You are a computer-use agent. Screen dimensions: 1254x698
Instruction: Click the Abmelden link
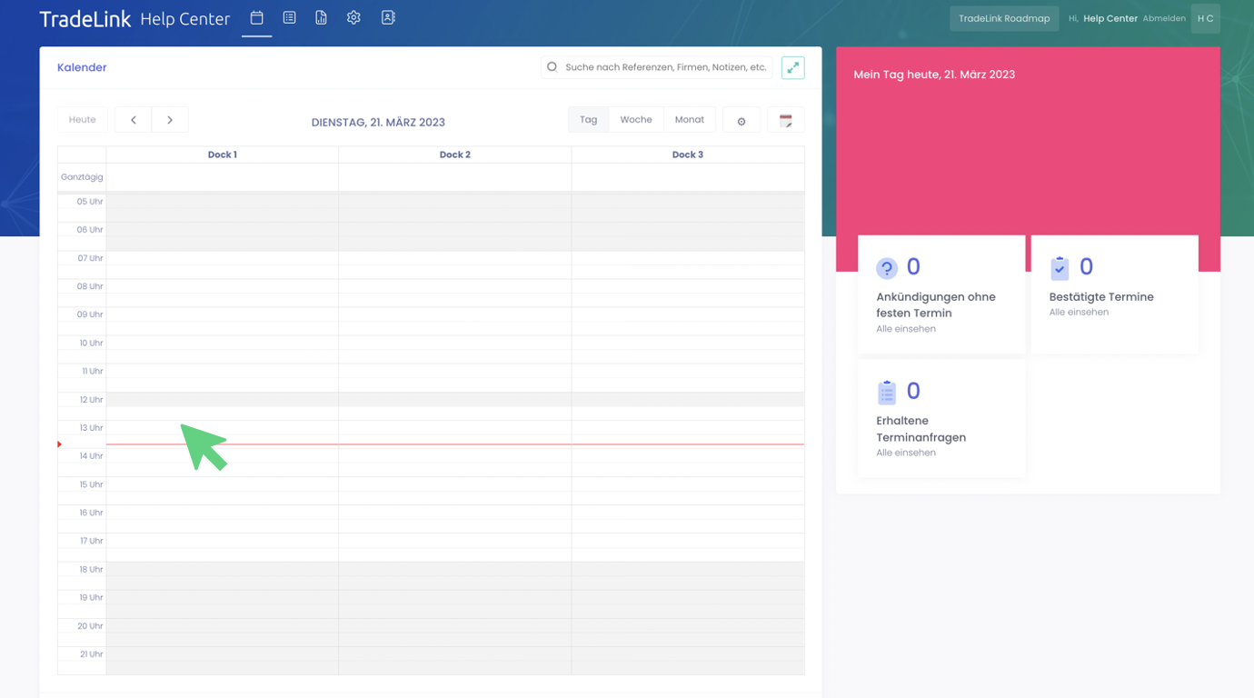(x=1163, y=18)
